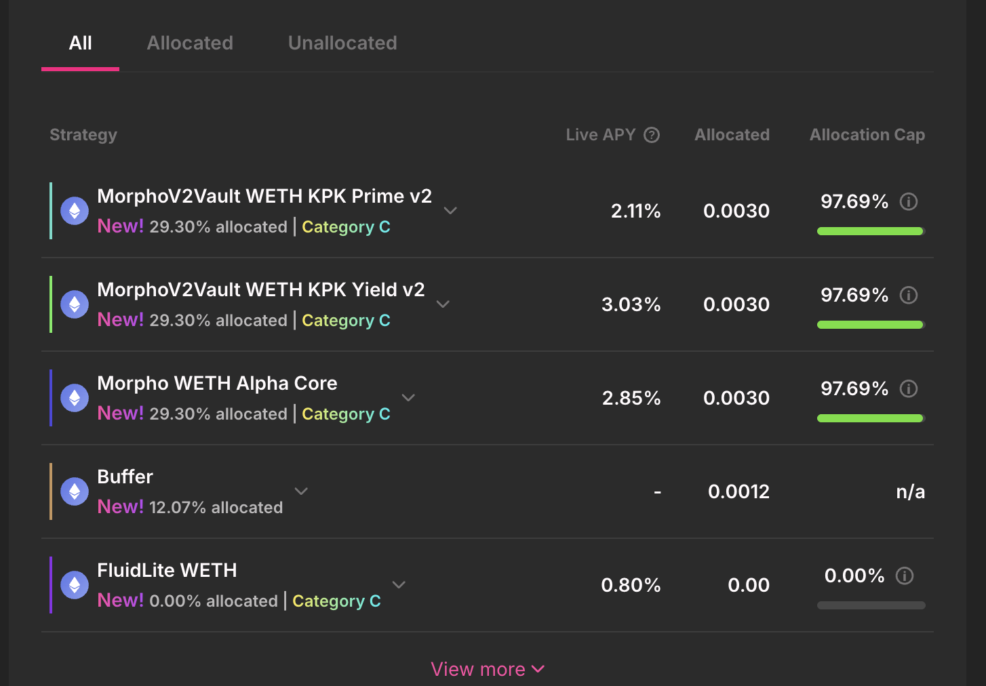
Task: Click the Strategy column header
Action: point(83,135)
